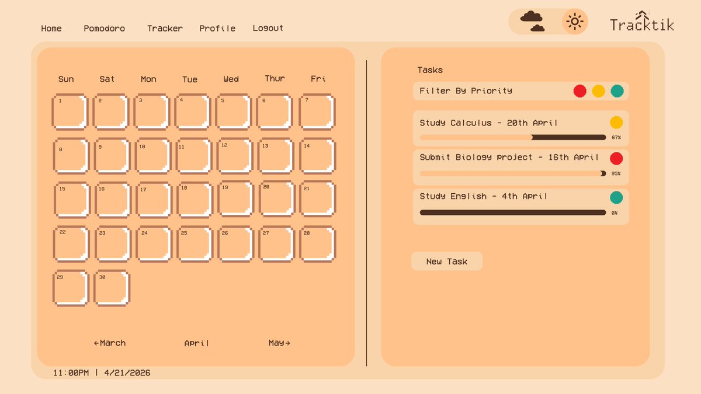The width and height of the screenshot is (701, 394).
Task: Click the Fri weekday header
Action: 318,79
